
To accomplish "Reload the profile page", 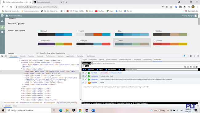I will tap(11, 7).
